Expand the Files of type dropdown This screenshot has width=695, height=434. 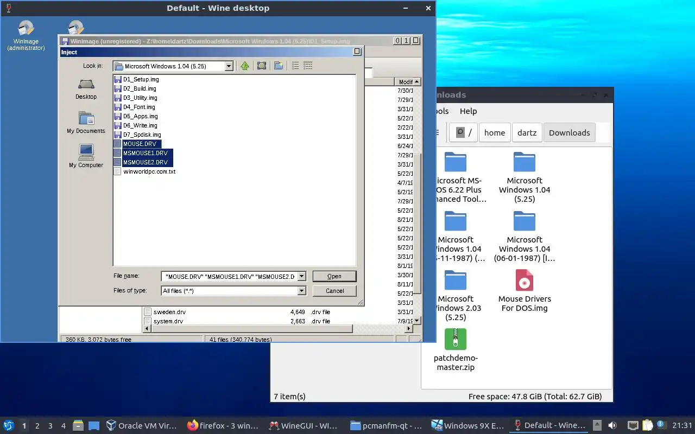coord(301,291)
